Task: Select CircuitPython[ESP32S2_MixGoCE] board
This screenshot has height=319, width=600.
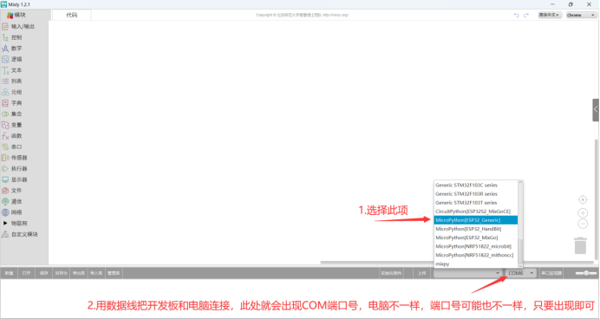Action: (476, 212)
